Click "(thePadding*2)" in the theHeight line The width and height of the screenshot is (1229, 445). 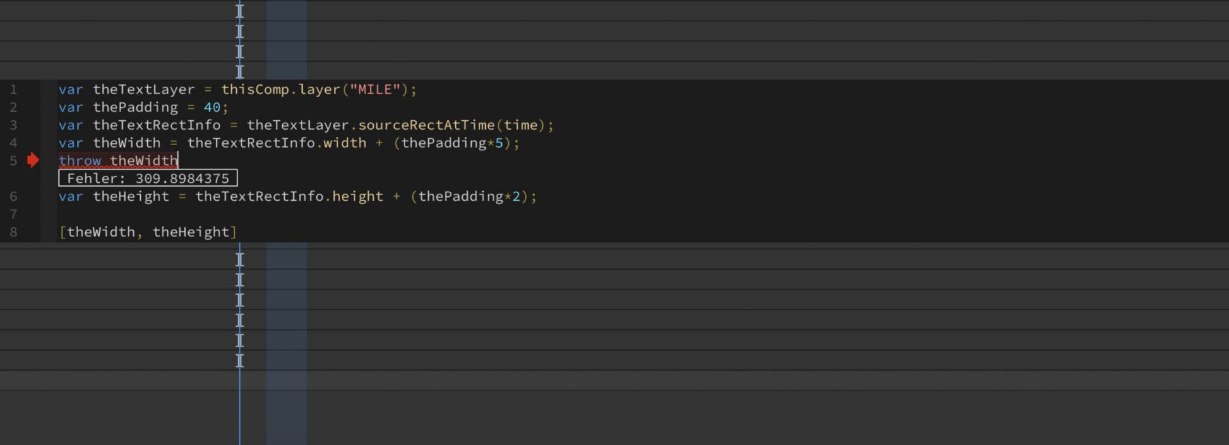point(469,197)
